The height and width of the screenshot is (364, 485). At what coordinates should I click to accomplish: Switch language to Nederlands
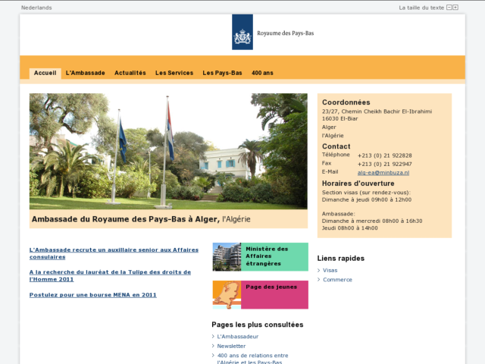36,8
